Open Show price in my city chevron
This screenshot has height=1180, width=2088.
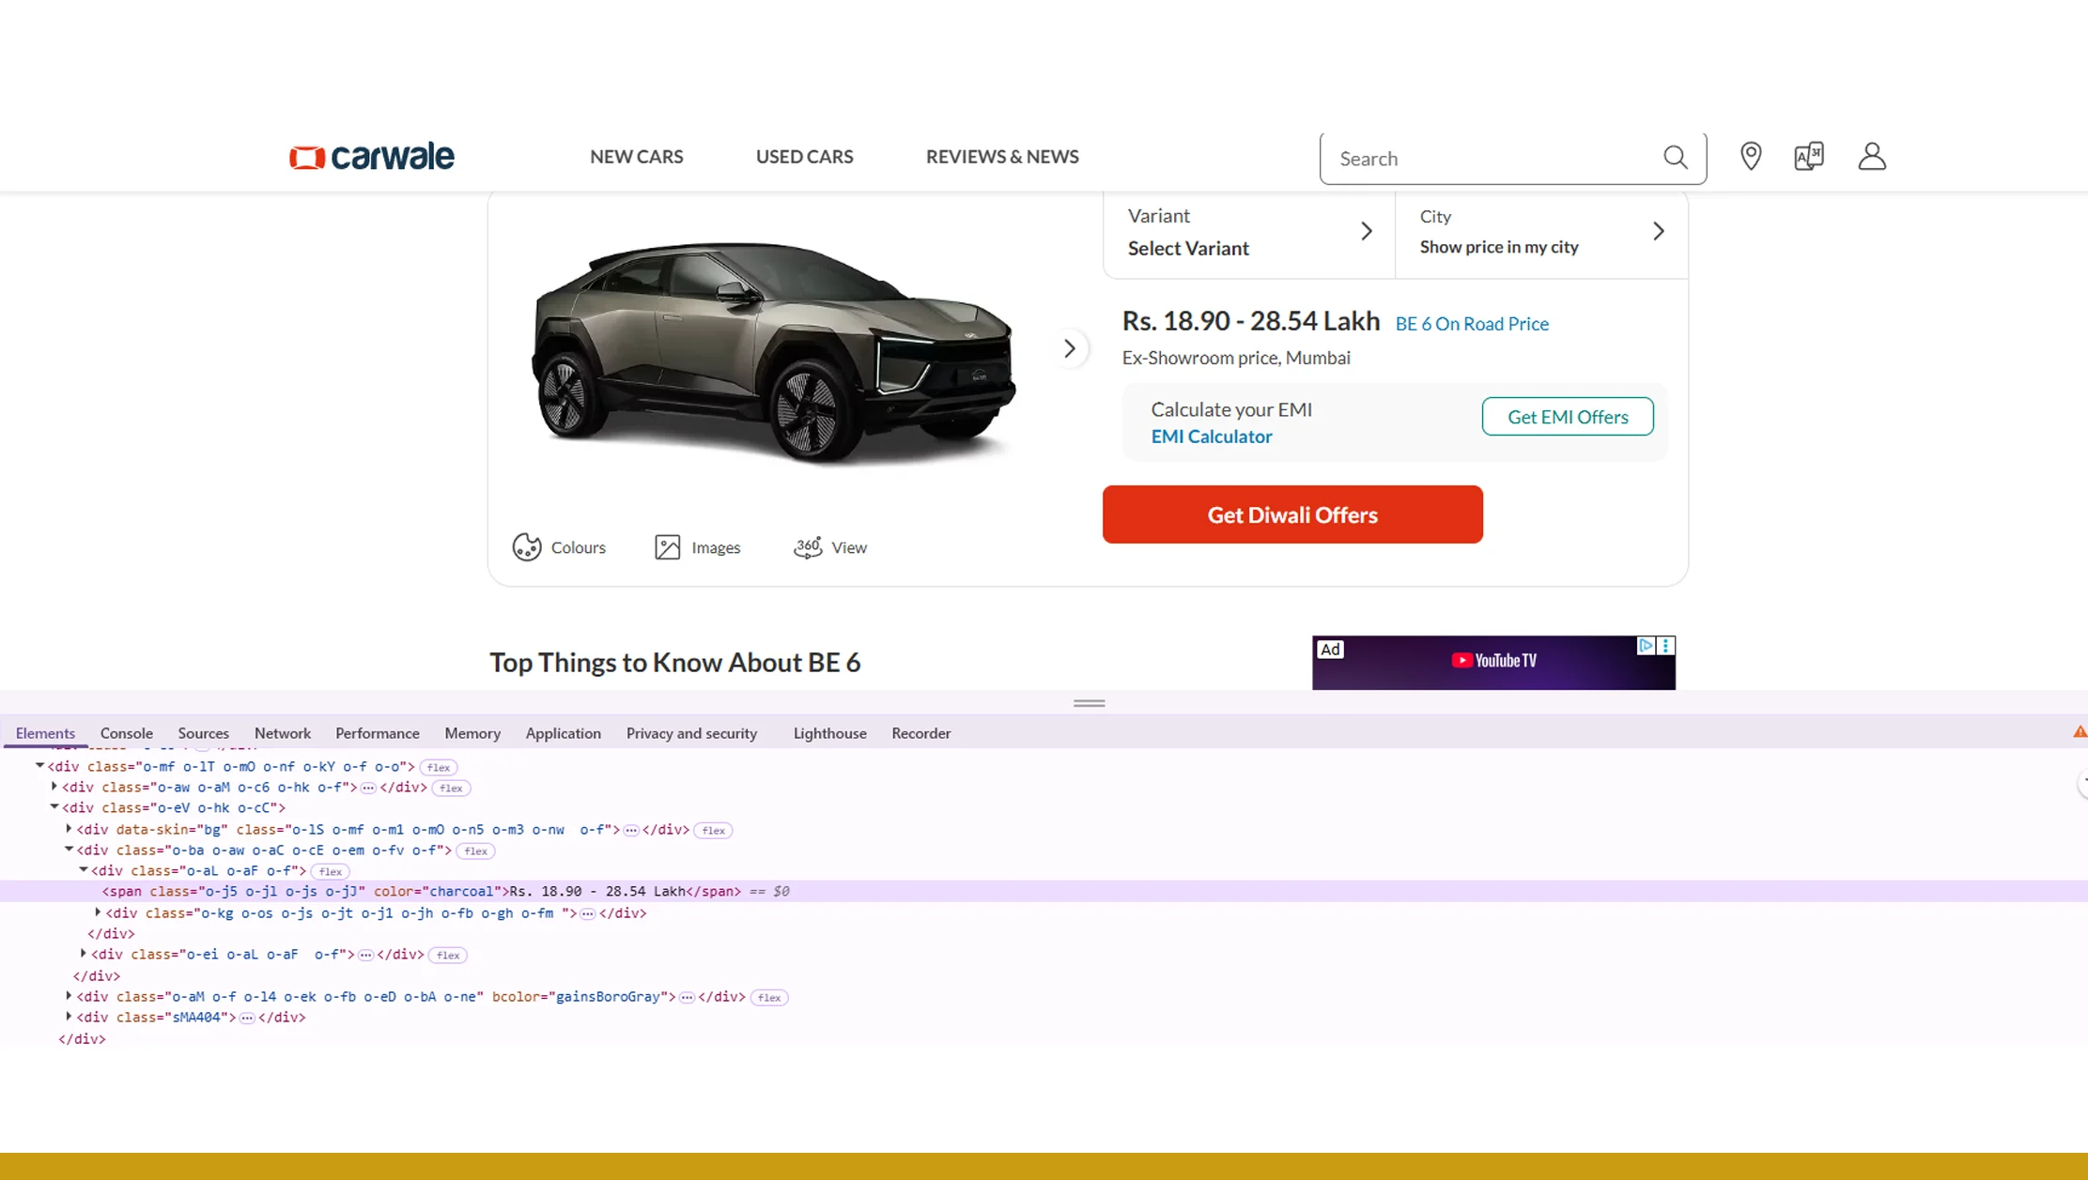point(1658,231)
